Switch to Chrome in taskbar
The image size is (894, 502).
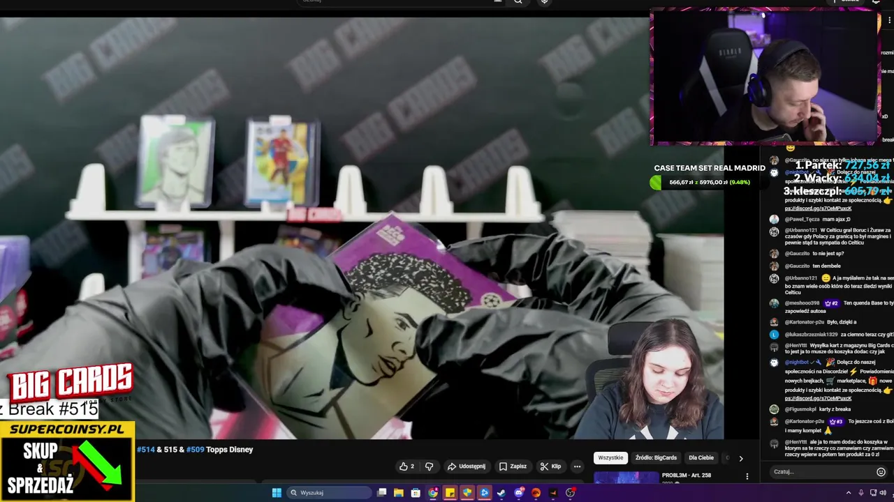pos(433,493)
